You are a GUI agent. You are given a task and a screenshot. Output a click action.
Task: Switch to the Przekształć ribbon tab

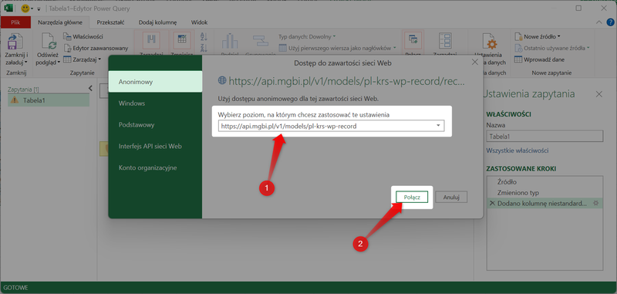(111, 22)
